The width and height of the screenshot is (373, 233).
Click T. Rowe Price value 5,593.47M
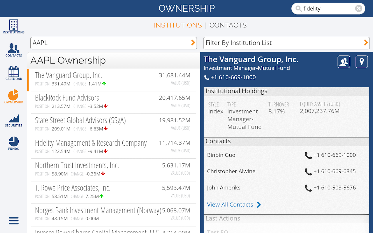tap(176, 188)
